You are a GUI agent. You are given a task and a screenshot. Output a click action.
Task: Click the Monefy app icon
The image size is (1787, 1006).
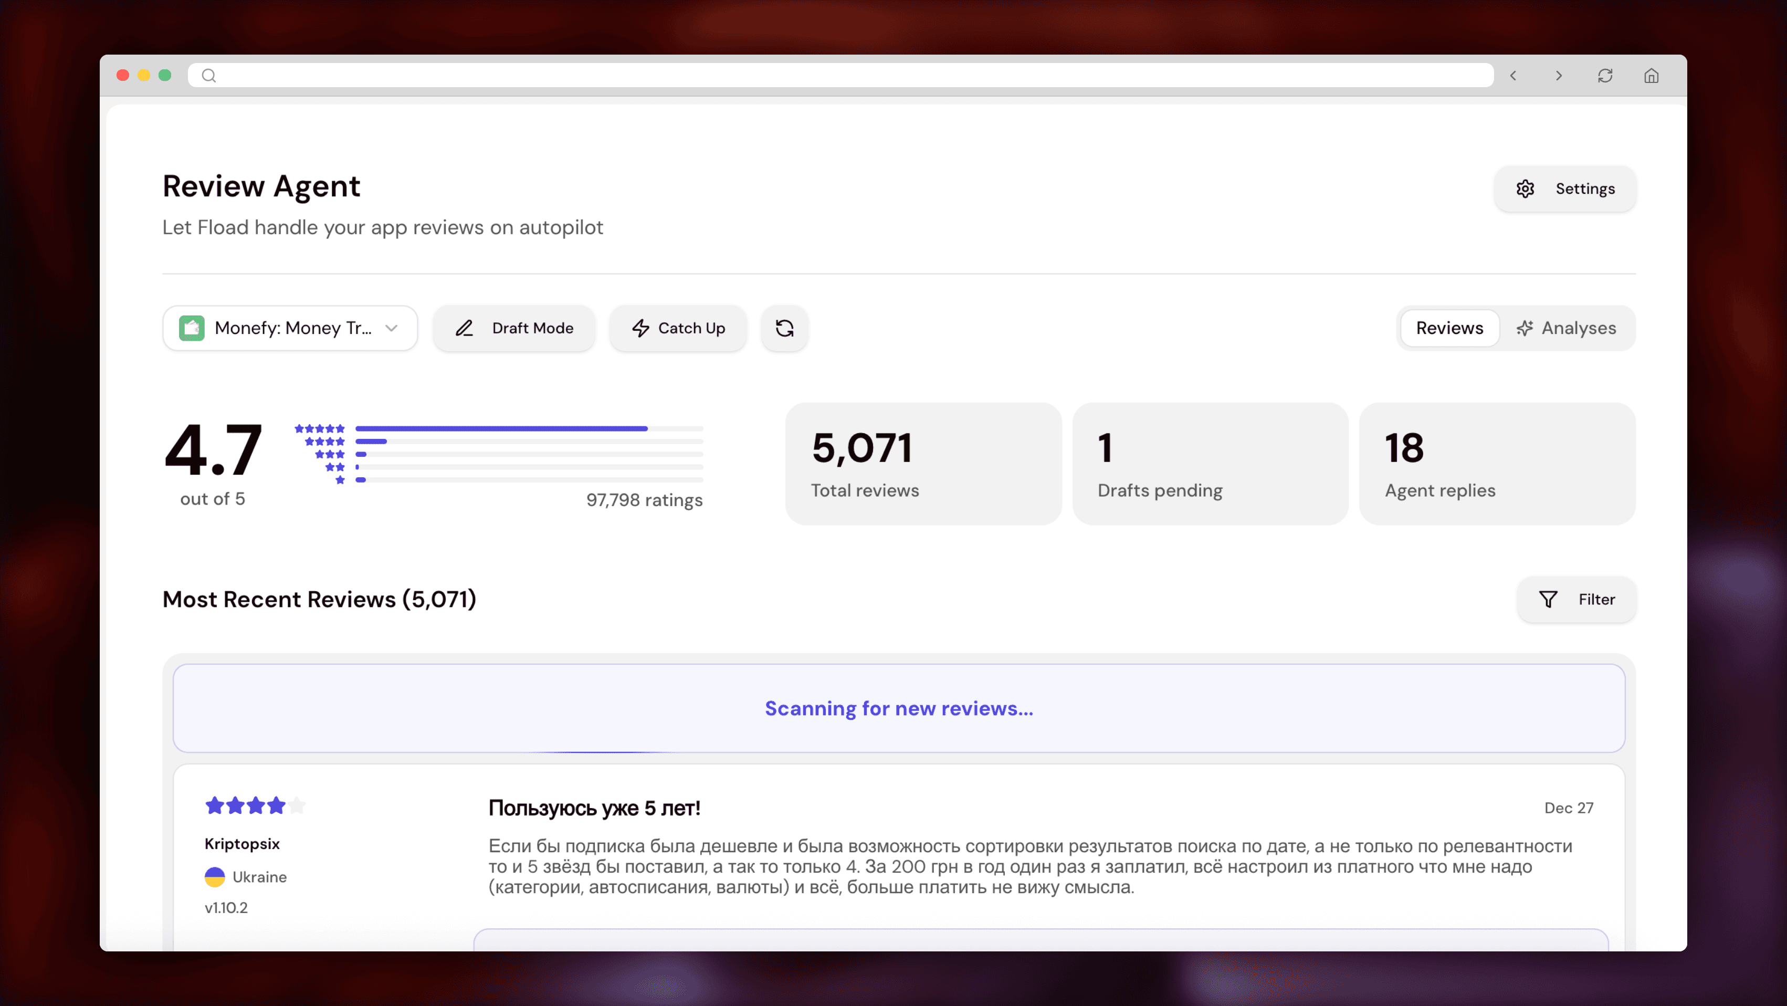click(192, 328)
